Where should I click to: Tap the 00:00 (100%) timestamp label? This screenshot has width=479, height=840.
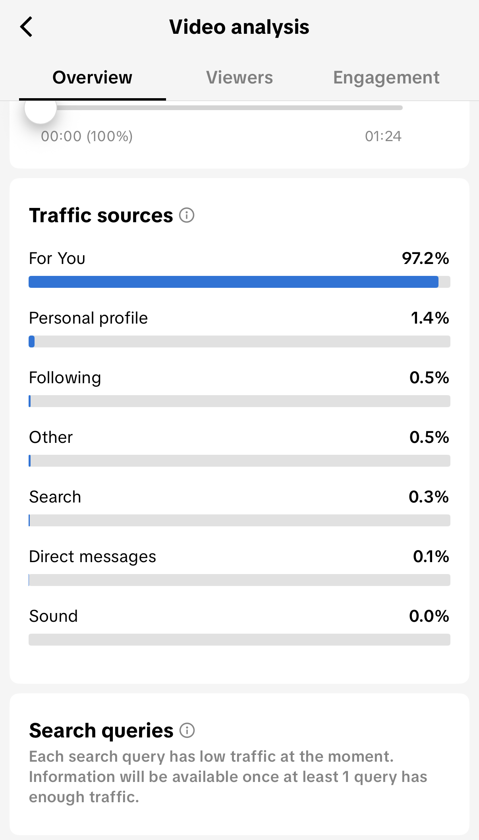87,136
